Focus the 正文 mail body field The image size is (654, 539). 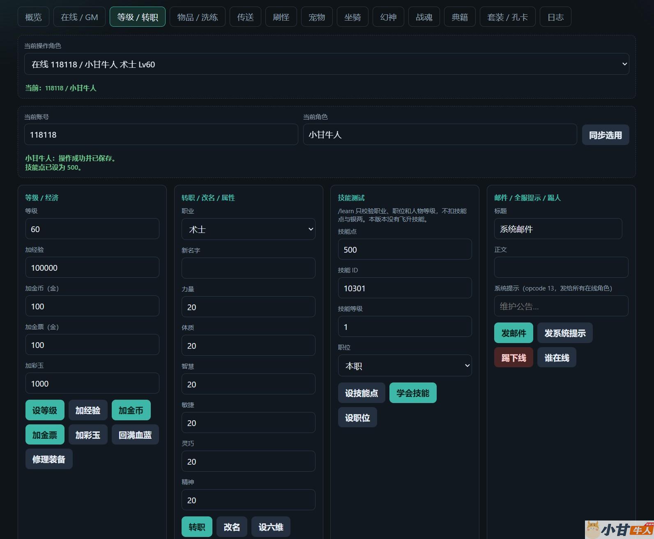click(561, 267)
